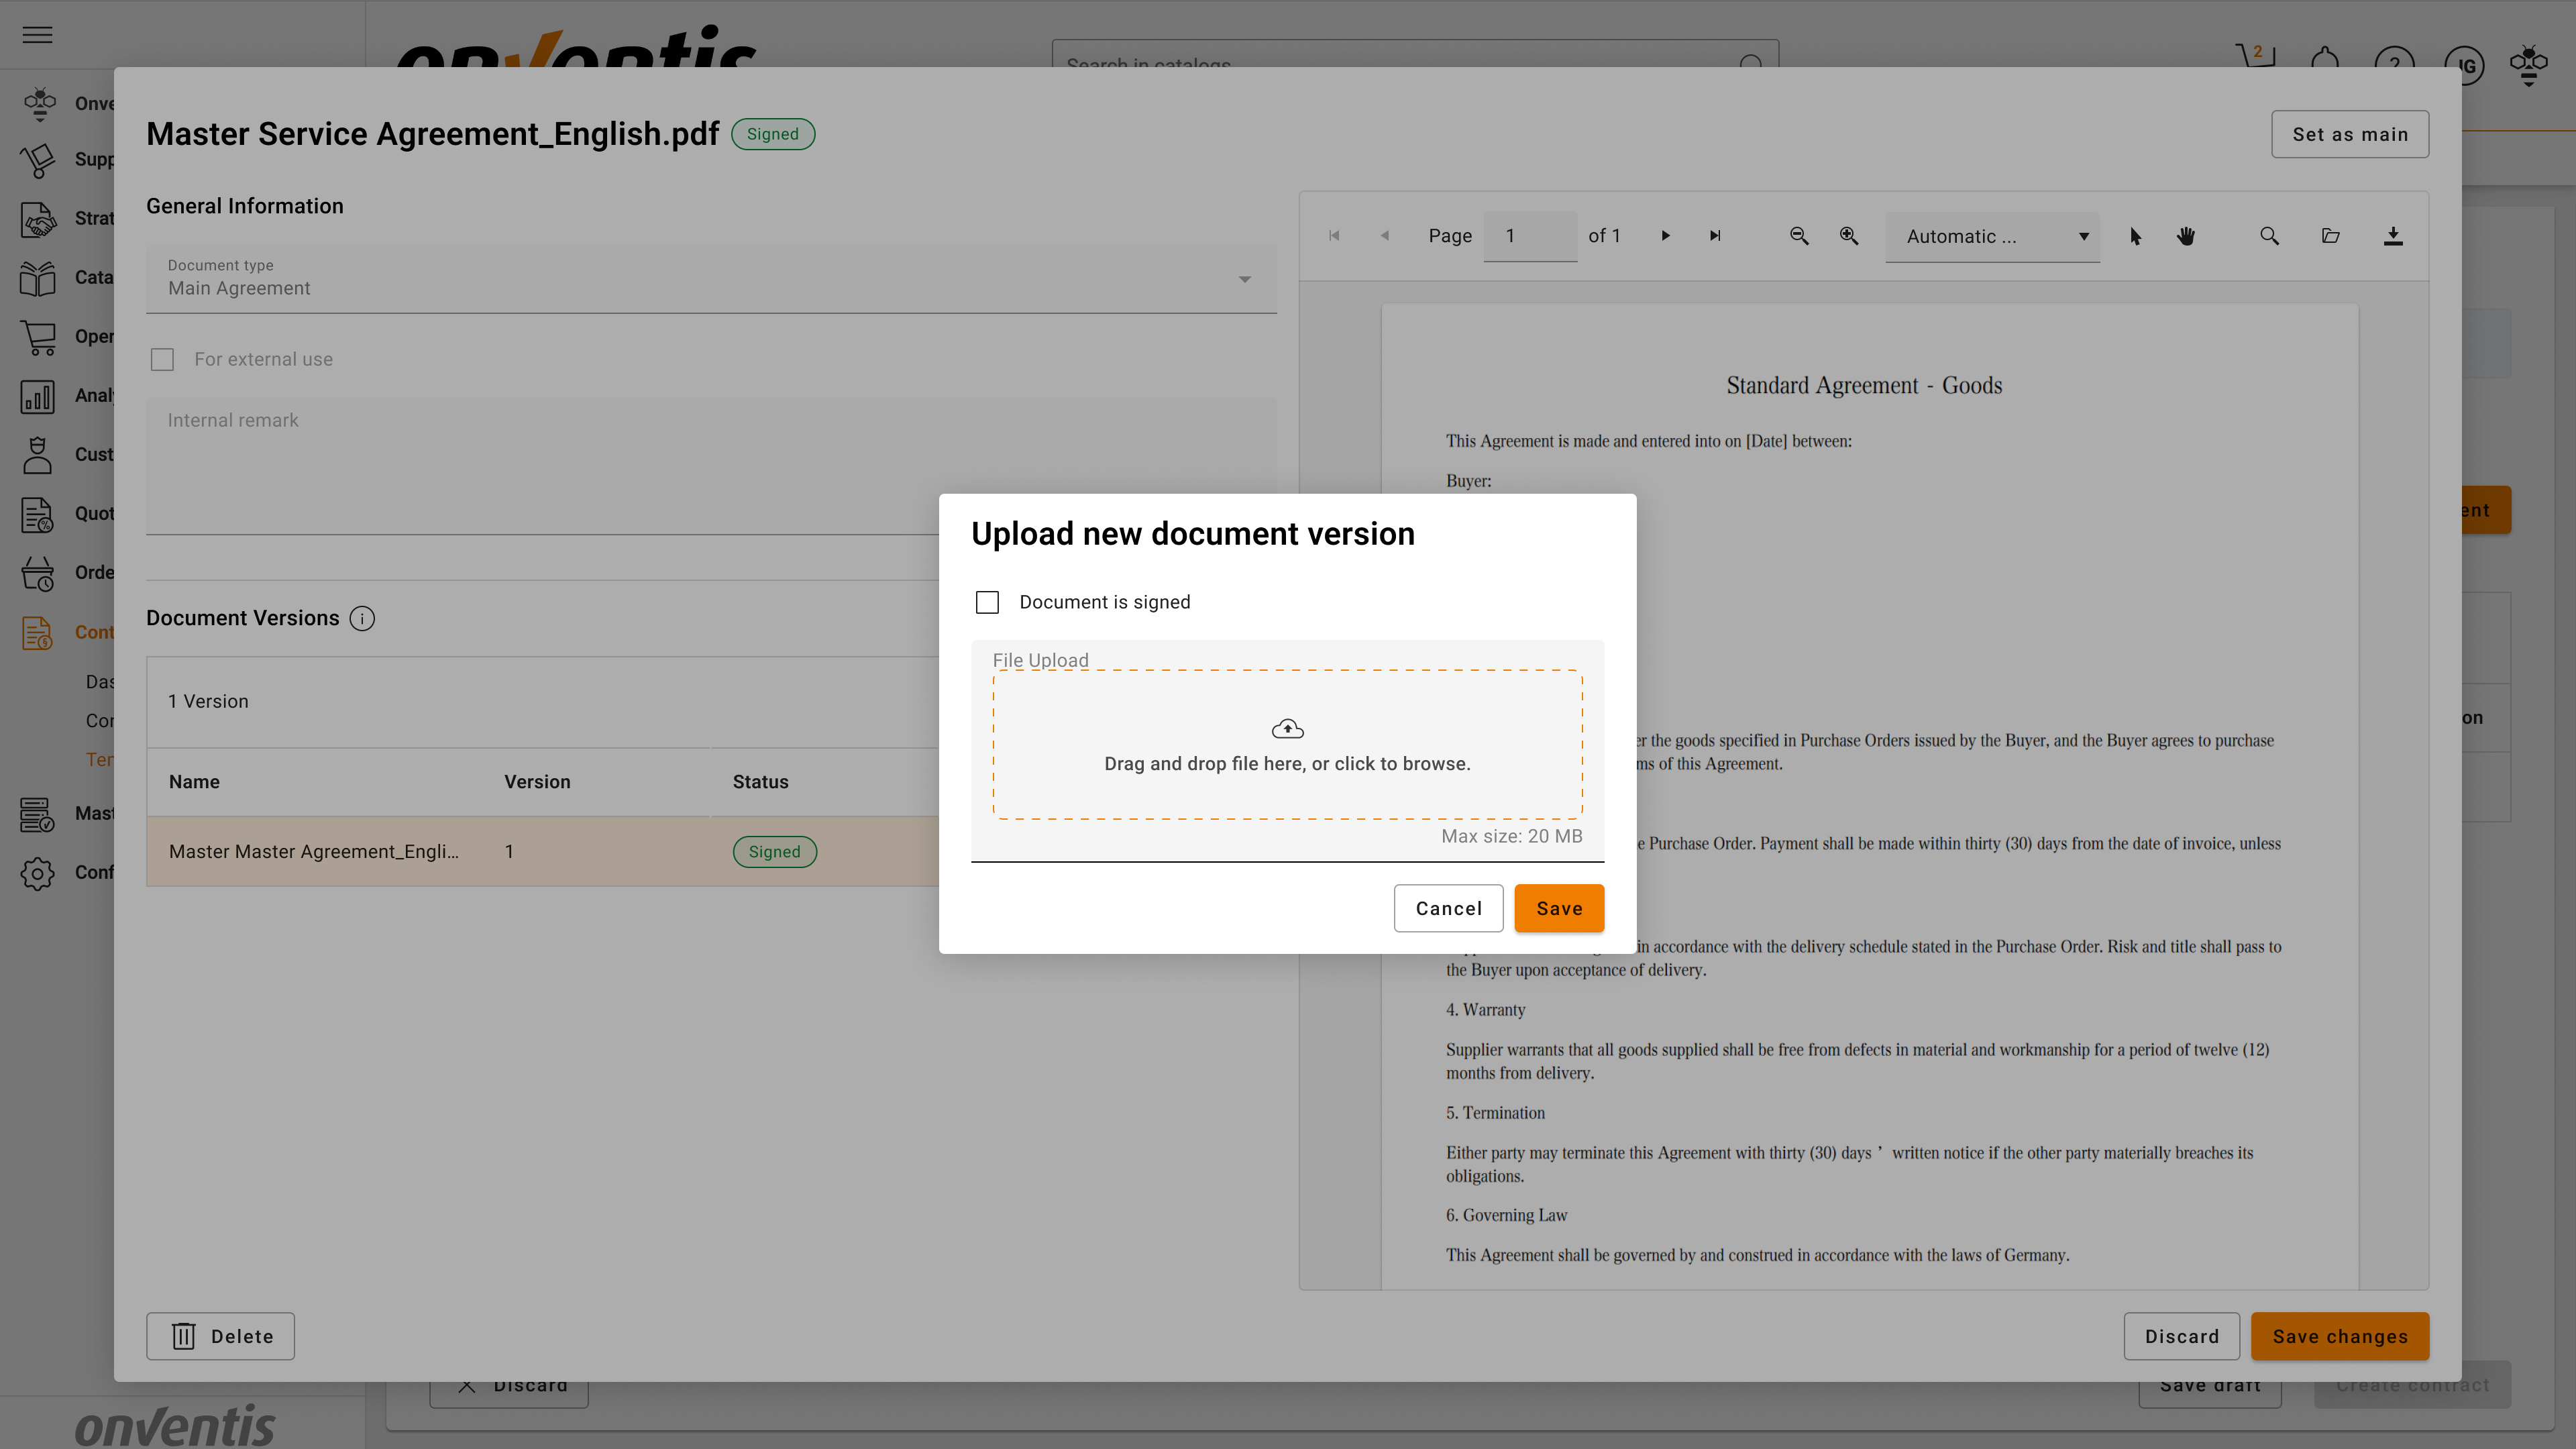Click the Document Versions info icon

(x=362, y=618)
